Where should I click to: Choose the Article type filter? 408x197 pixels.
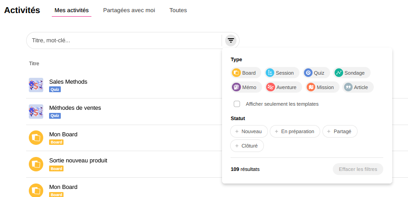coord(358,87)
